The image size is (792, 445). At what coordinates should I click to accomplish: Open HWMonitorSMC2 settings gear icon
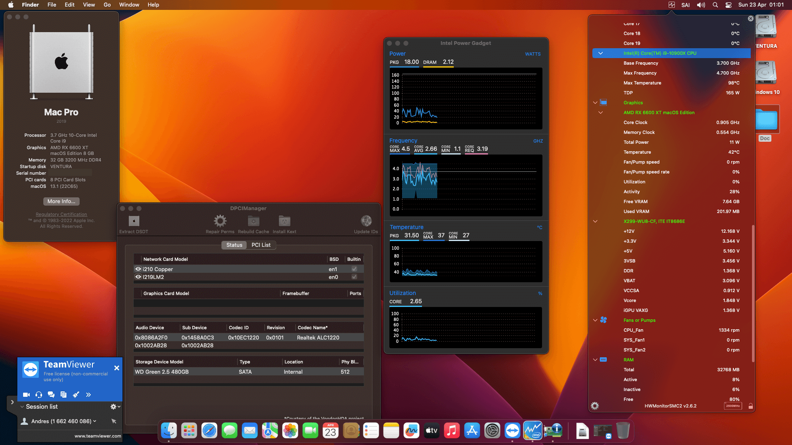point(595,406)
